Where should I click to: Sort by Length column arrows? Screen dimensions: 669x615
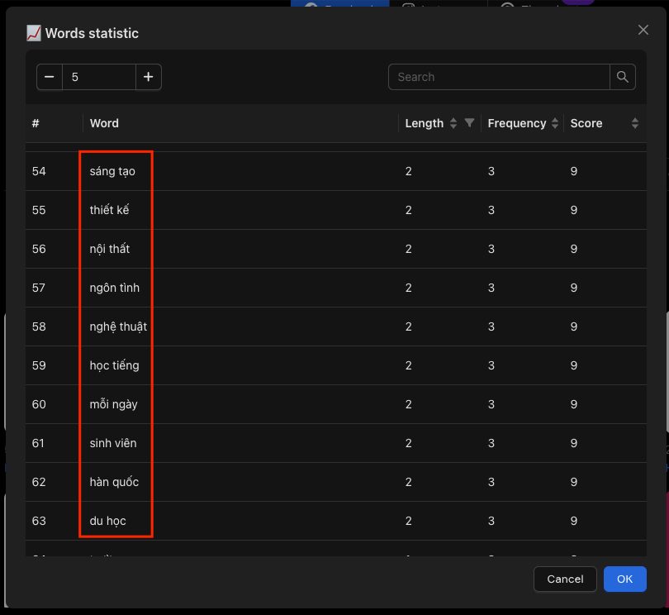coord(453,123)
